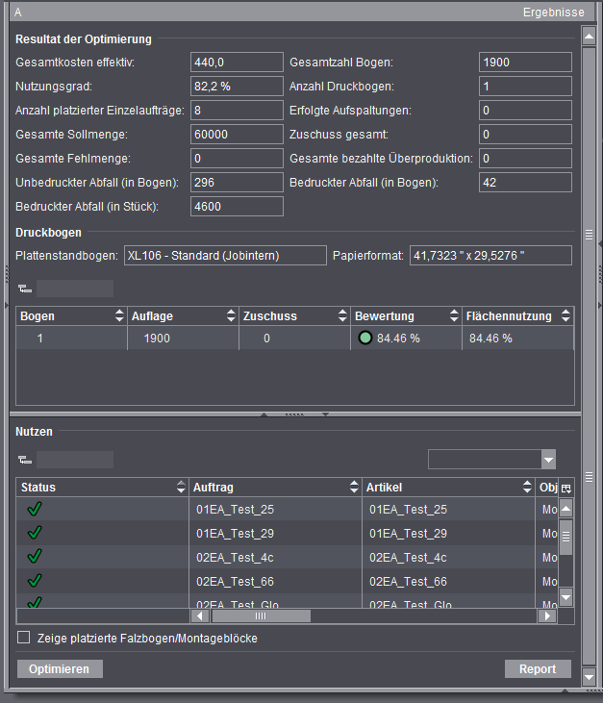This screenshot has height=703, width=603.
Task: Click the green Bewertung indicator for sheet 1
Action: [365, 338]
